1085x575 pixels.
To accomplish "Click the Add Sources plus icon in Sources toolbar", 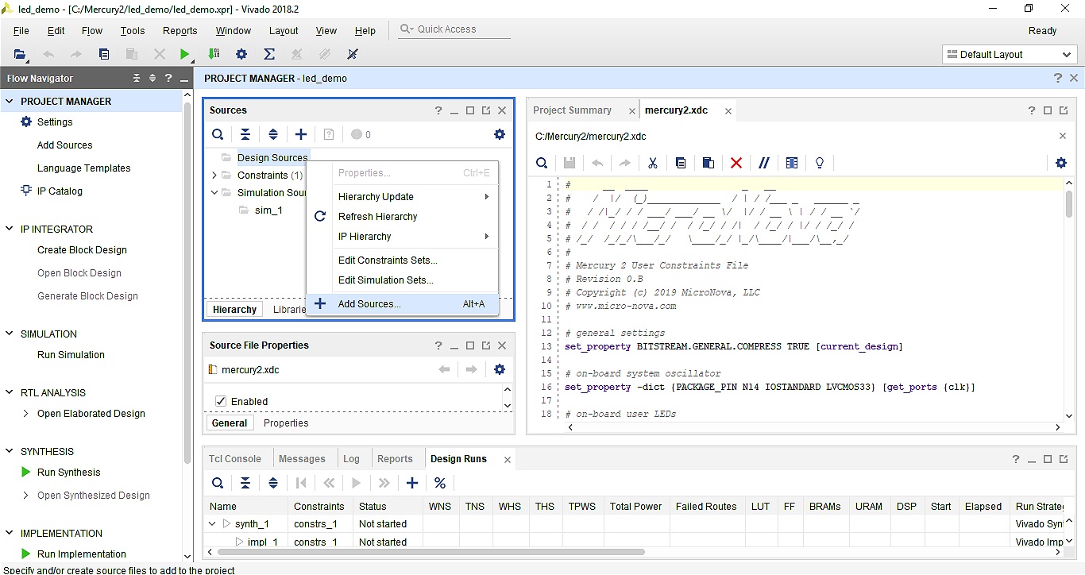I will [x=301, y=134].
